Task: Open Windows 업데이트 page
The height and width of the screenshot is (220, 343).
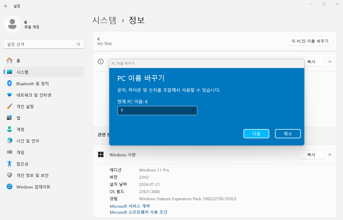Action: click(44, 186)
